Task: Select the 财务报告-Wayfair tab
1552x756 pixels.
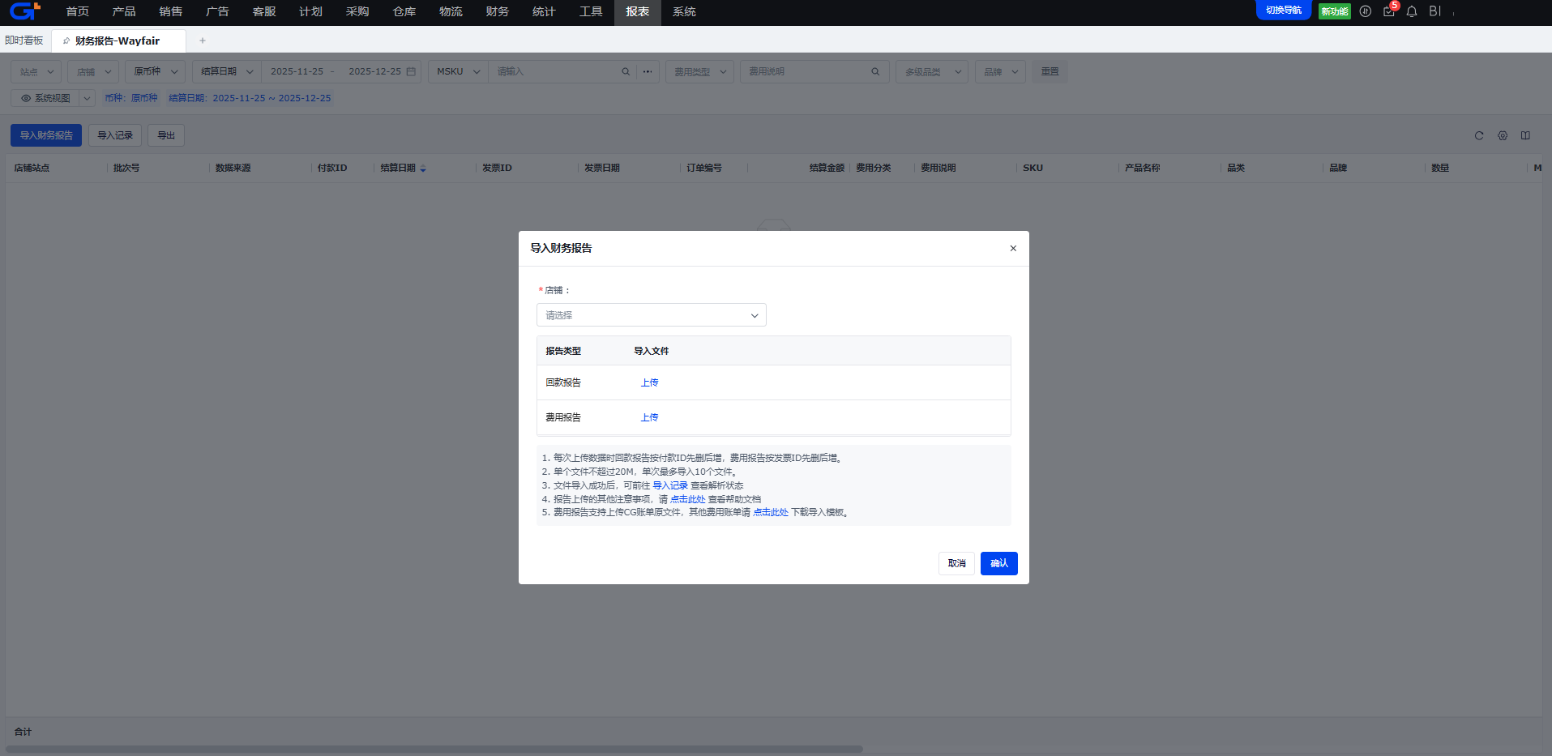Action: coord(118,41)
